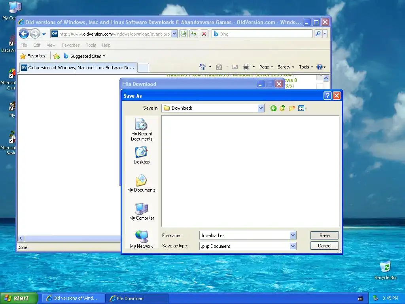Image resolution: width=405 pixels, height=304 pixels.
Task: Open the Recycle Bin desktop icon
Action: [385, 270]
